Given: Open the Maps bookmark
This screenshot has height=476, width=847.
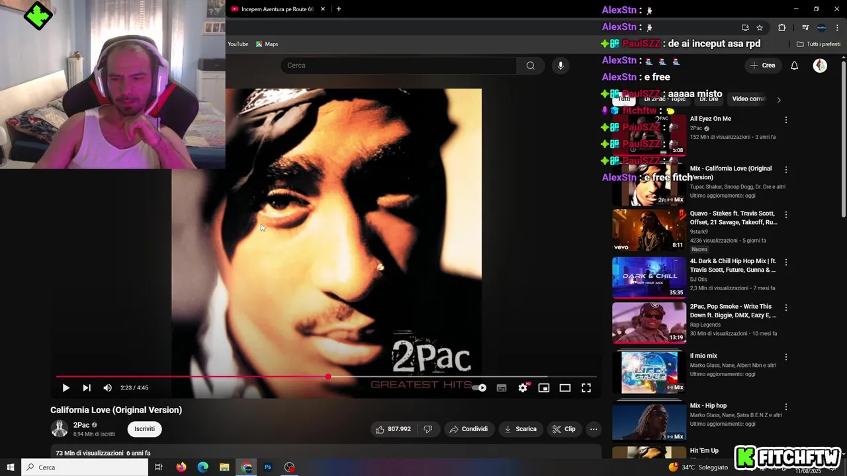Looking at the screenshot, I should 267,44.
